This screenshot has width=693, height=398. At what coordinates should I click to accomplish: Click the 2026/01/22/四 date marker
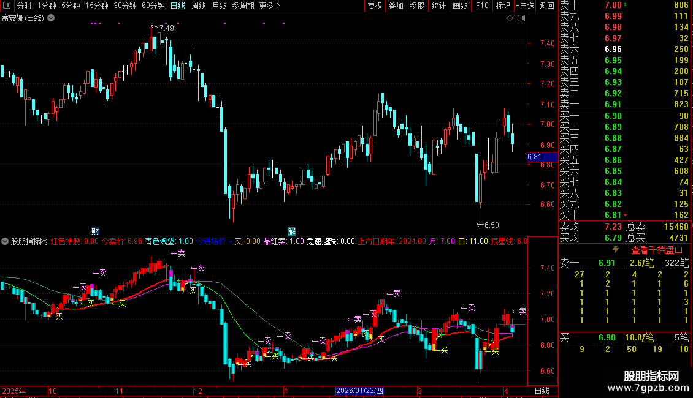click(x=359, y=391)
